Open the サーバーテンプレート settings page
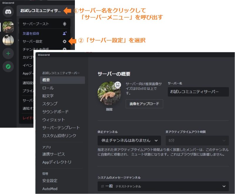235x194 pixels. [x=63, y=128]
